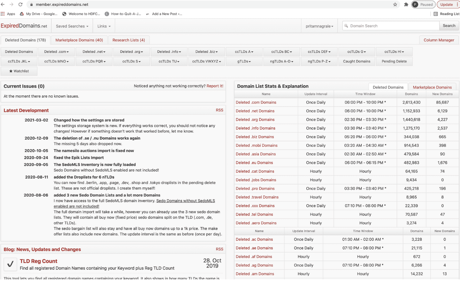Select Marketplace Domains (40) tab
Viewport: 460px width, 281px height.
[79, 40]
